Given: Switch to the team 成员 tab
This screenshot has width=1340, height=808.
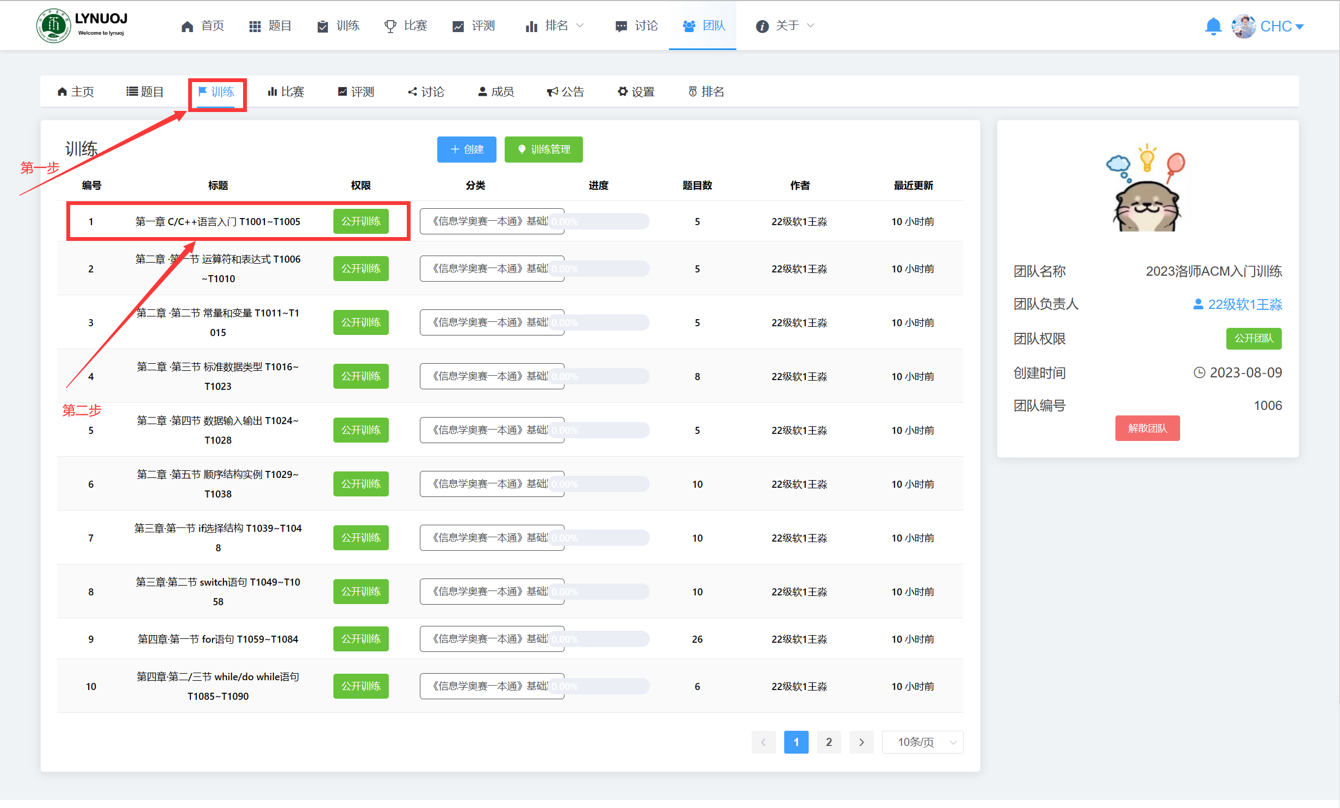Looking at the screenshot, I should click(x=496, y=91).
